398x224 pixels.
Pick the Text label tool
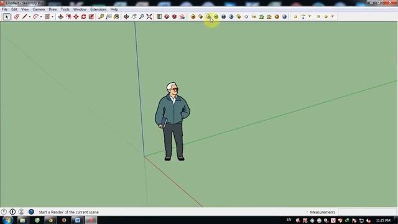click(x=109, y=17)
